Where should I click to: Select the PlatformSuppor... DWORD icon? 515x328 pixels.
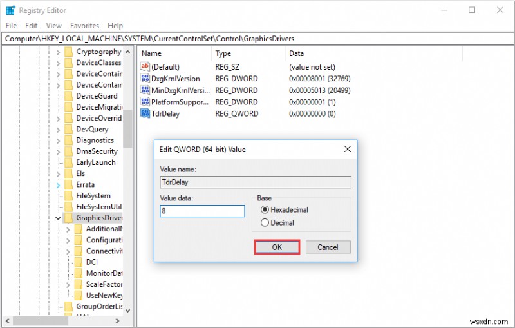(x=145, y=102)
